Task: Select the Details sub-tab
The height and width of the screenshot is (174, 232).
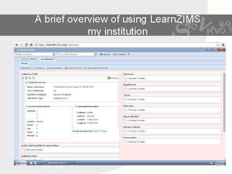Action: click(x=24, y=63)
